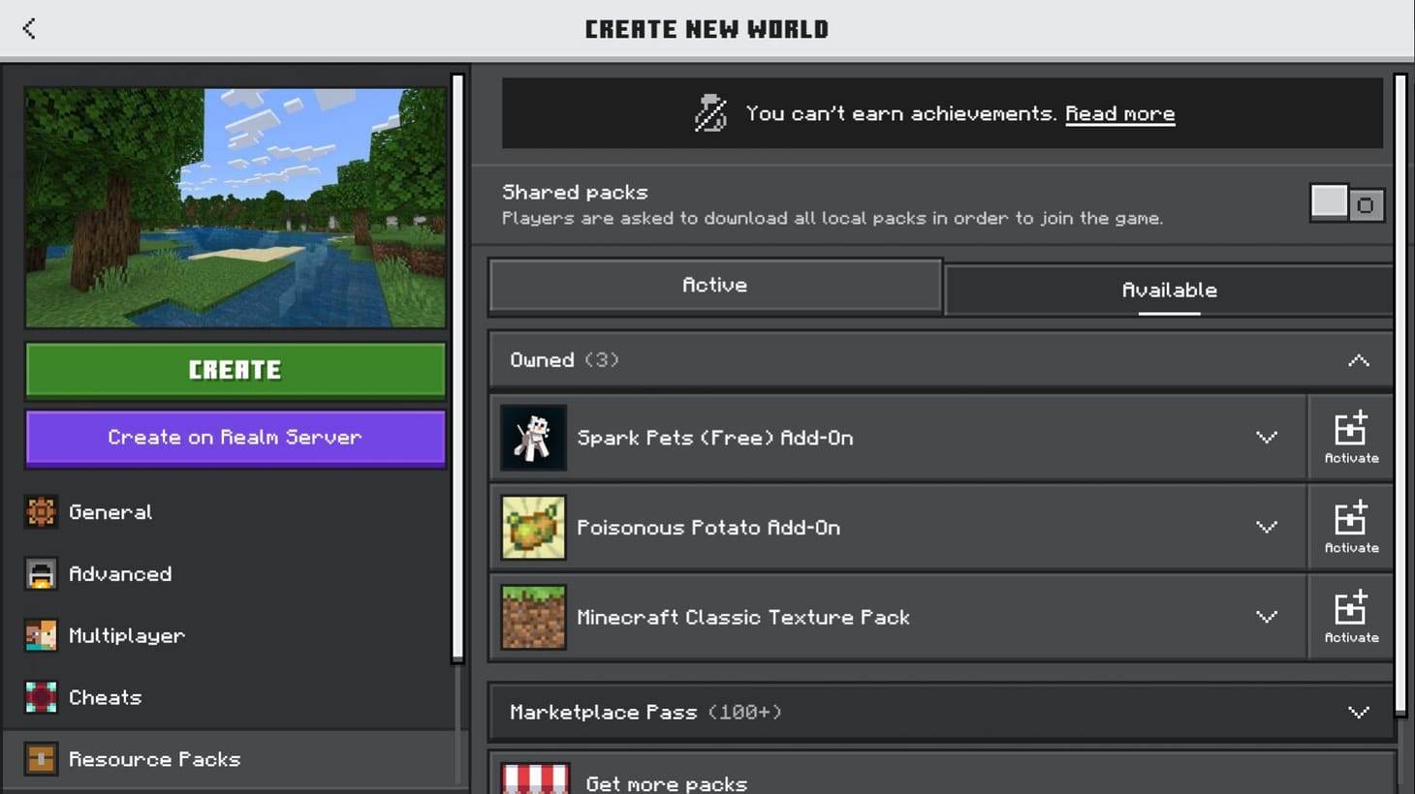Click the world preview thumbnail
Image resolution: width=1415 pixels, height=794 pixels.
pyautogui.click(x=235, y=206)
